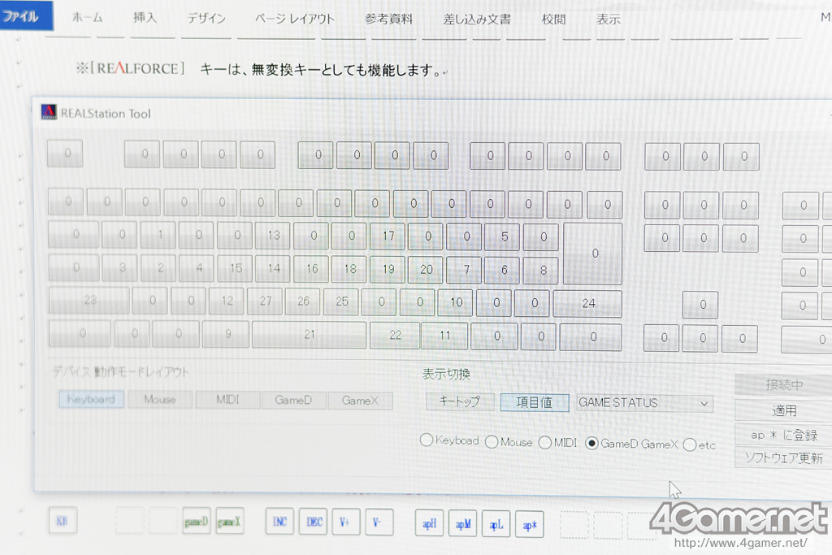Click the 適用 apply button
Image resolution: width=832 pixels, height=555 pixels.
tap(784, 410)
